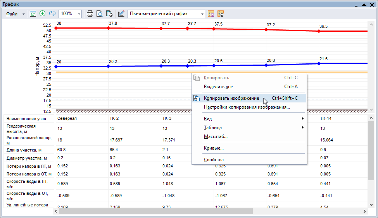The height and width of the screenshot is (218, 378).
Task: Click the printer icon
Action: [90, 14]
